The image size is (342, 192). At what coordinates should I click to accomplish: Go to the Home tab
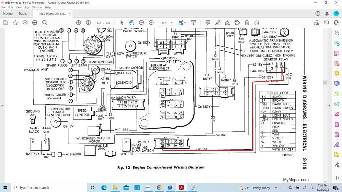[x=8, y=14]
